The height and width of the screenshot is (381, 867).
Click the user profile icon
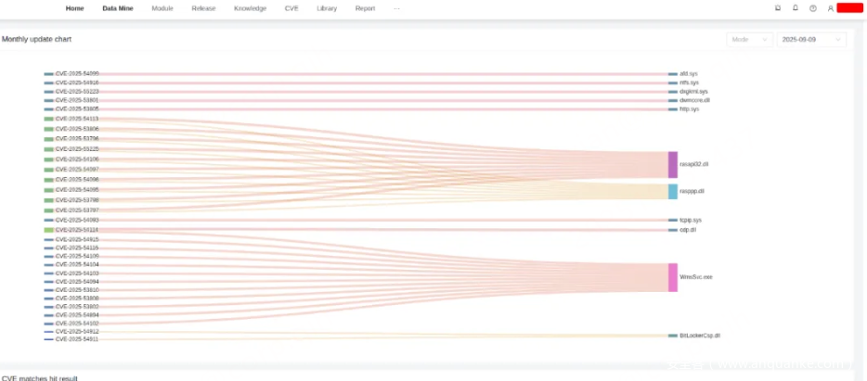click(x=831, y=8)
